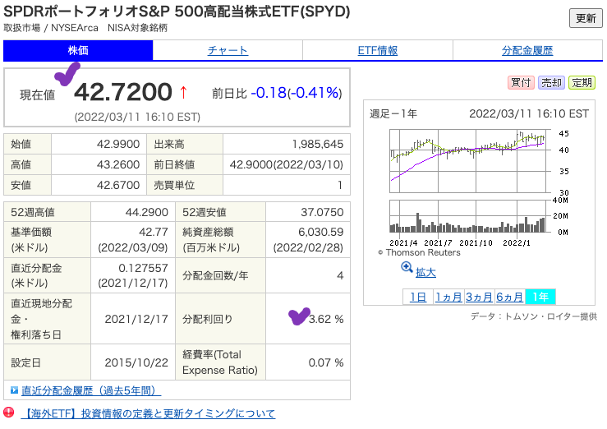
Task: Open the ETF情報 tab
Action: (x=378, y=50)
